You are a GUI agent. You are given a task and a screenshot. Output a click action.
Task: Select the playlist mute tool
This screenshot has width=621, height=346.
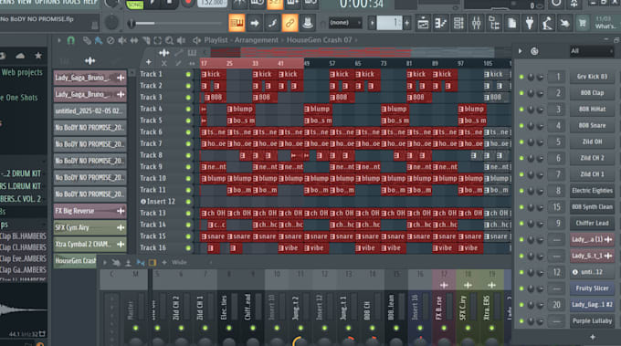pos(122,40)
